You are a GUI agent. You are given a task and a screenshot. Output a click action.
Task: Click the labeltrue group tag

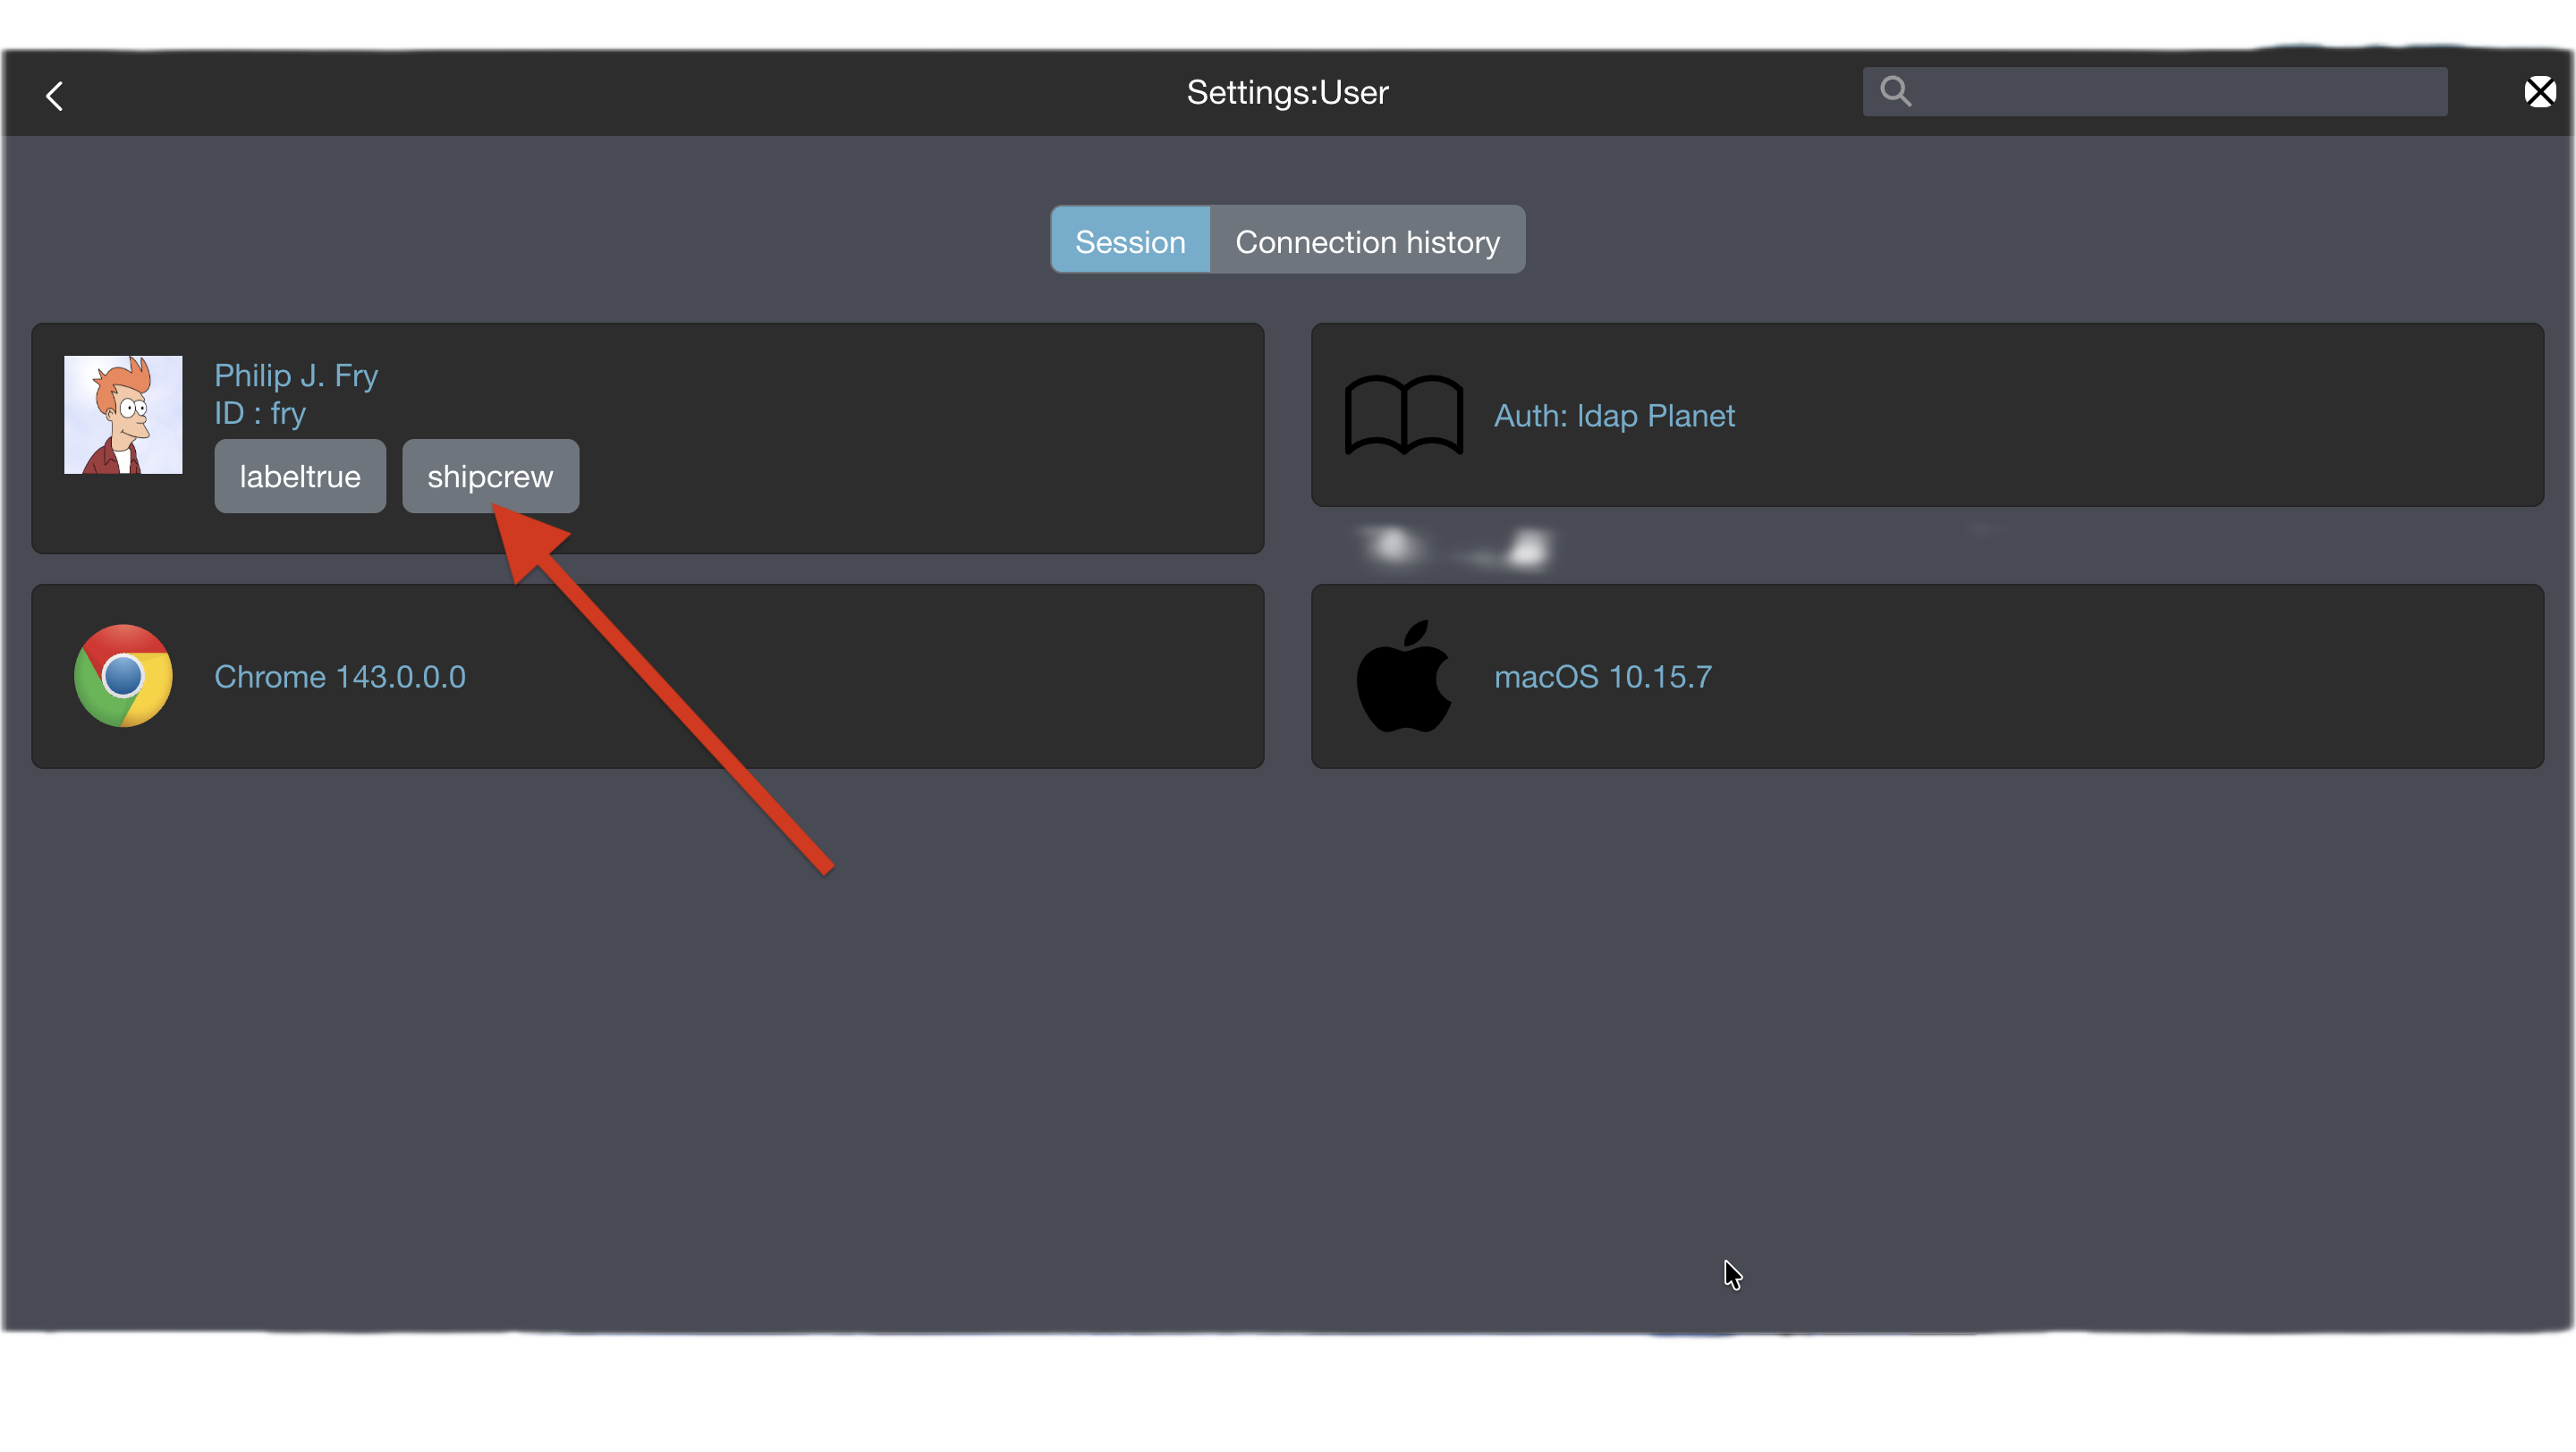coord(300,477)
